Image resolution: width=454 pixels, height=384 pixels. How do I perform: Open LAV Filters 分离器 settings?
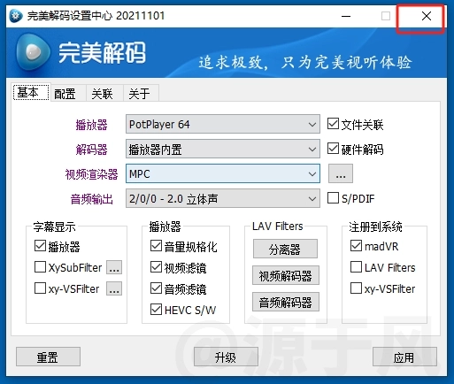point(285,249)
